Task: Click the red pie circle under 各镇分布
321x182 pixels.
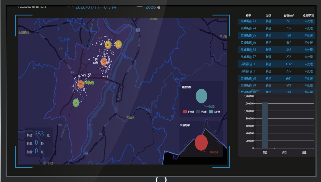Action: coord(201,143)
